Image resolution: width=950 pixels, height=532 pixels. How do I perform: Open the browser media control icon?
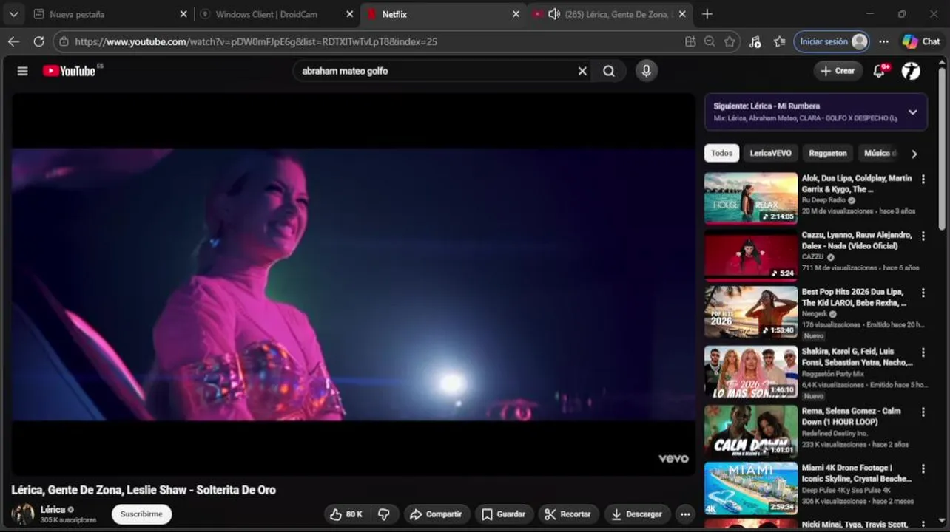point(755,41)
